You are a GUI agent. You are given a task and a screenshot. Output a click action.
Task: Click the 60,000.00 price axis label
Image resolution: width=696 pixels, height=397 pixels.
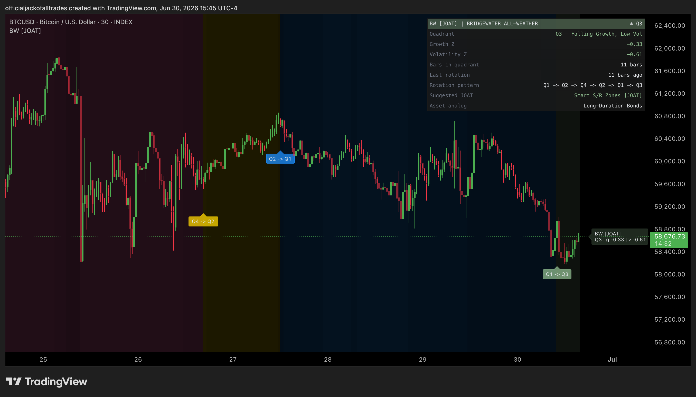[x=670, y=161]
